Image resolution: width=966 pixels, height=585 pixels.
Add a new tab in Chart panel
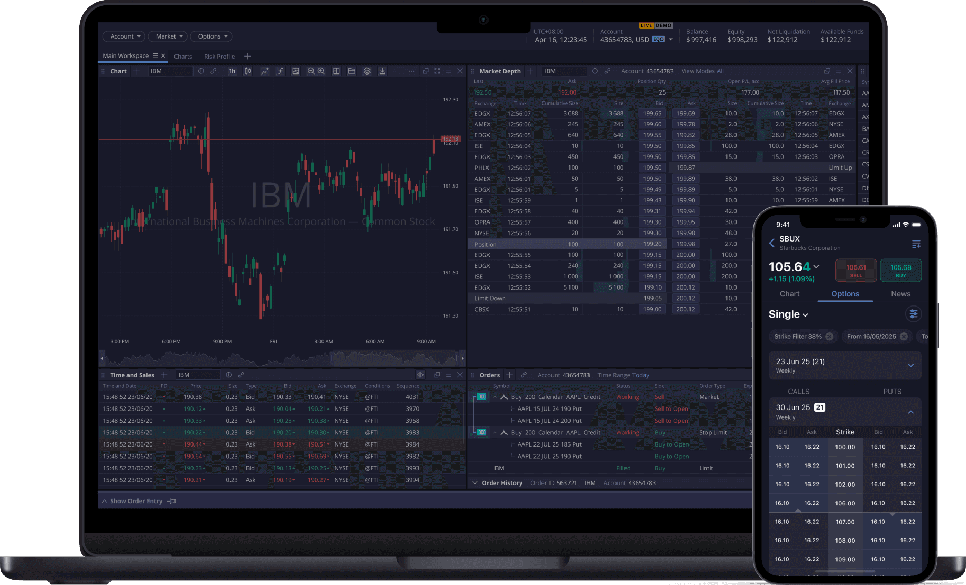point(136,71)
